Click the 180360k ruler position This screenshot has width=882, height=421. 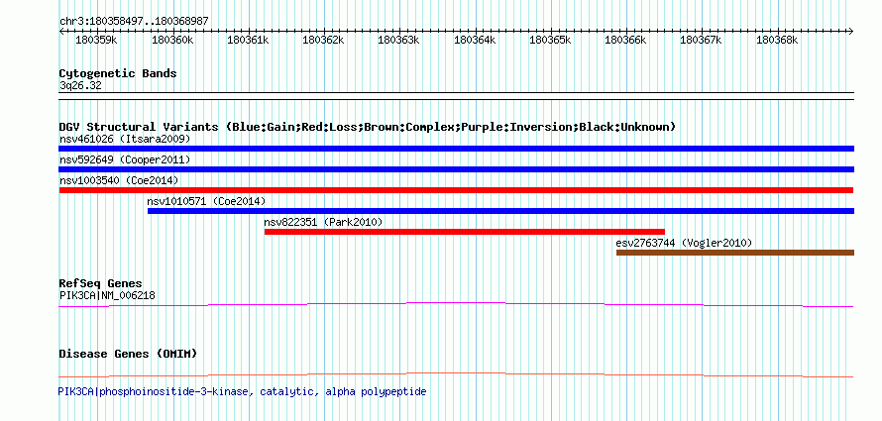[x=172, y=40]
